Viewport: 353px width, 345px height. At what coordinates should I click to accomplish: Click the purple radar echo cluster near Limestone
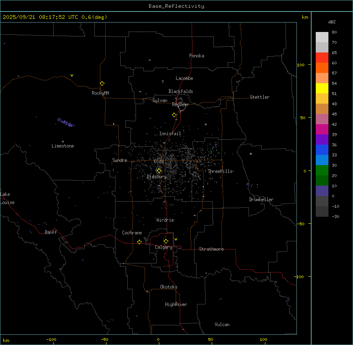click(x=66, y=123)
